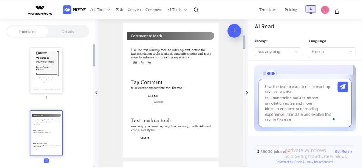The image size is (362, 168).
Task: Click the 5000 tokens counter text
Action: [x=271, y=152]
